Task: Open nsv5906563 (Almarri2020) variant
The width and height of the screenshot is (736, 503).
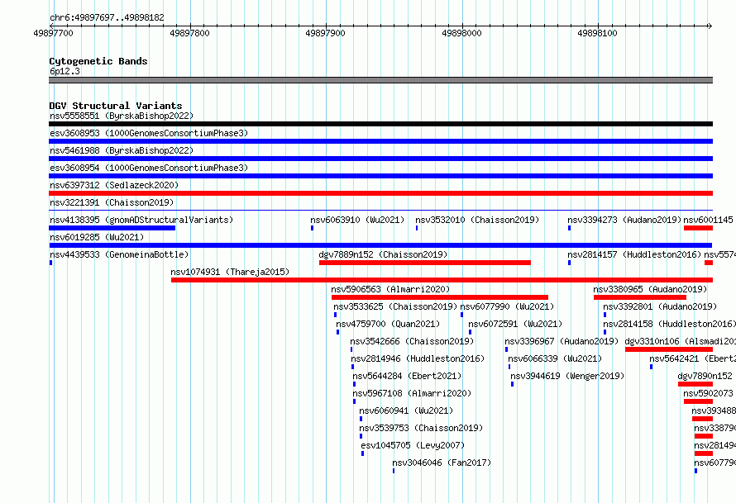Action: (390, 289)
